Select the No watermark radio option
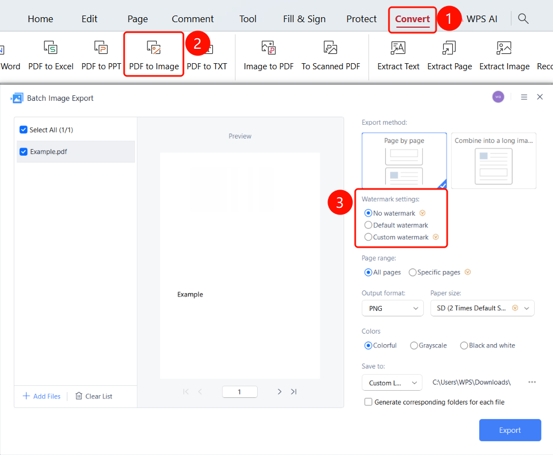 [x=368, y=213]
